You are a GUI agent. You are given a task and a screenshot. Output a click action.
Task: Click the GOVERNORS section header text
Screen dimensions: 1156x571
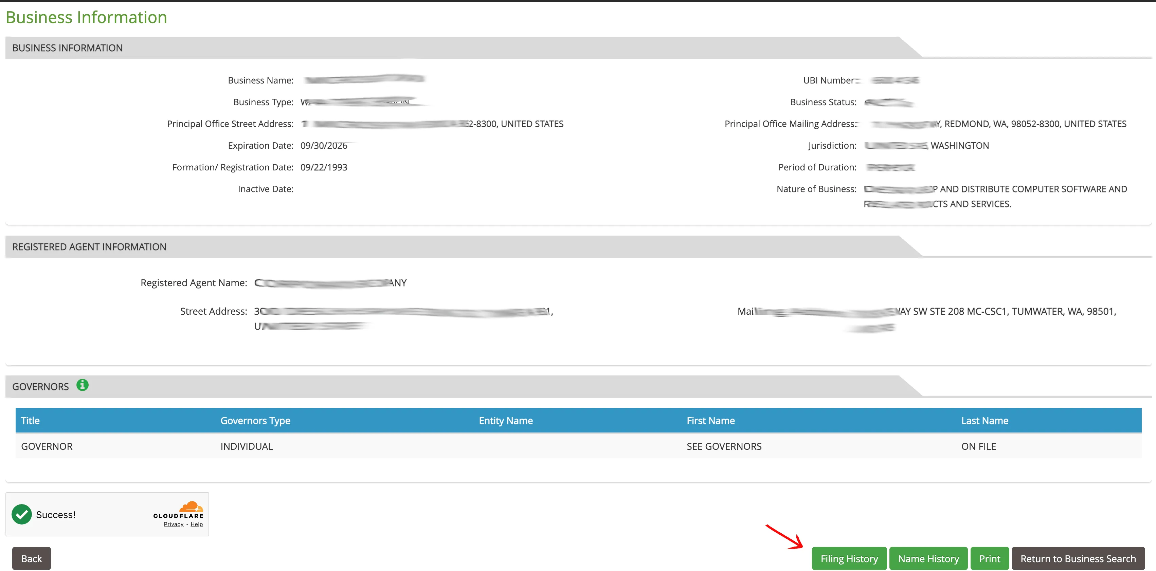pos(40,387)
